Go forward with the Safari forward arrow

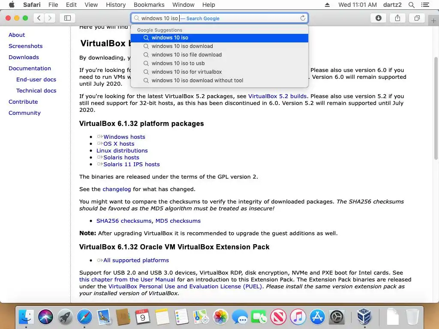point(50,18)
